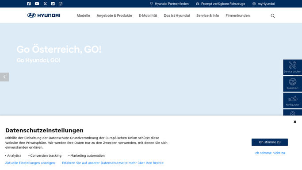Open the LinkedIn icon in top bar
302x170 pixels.
53,4
